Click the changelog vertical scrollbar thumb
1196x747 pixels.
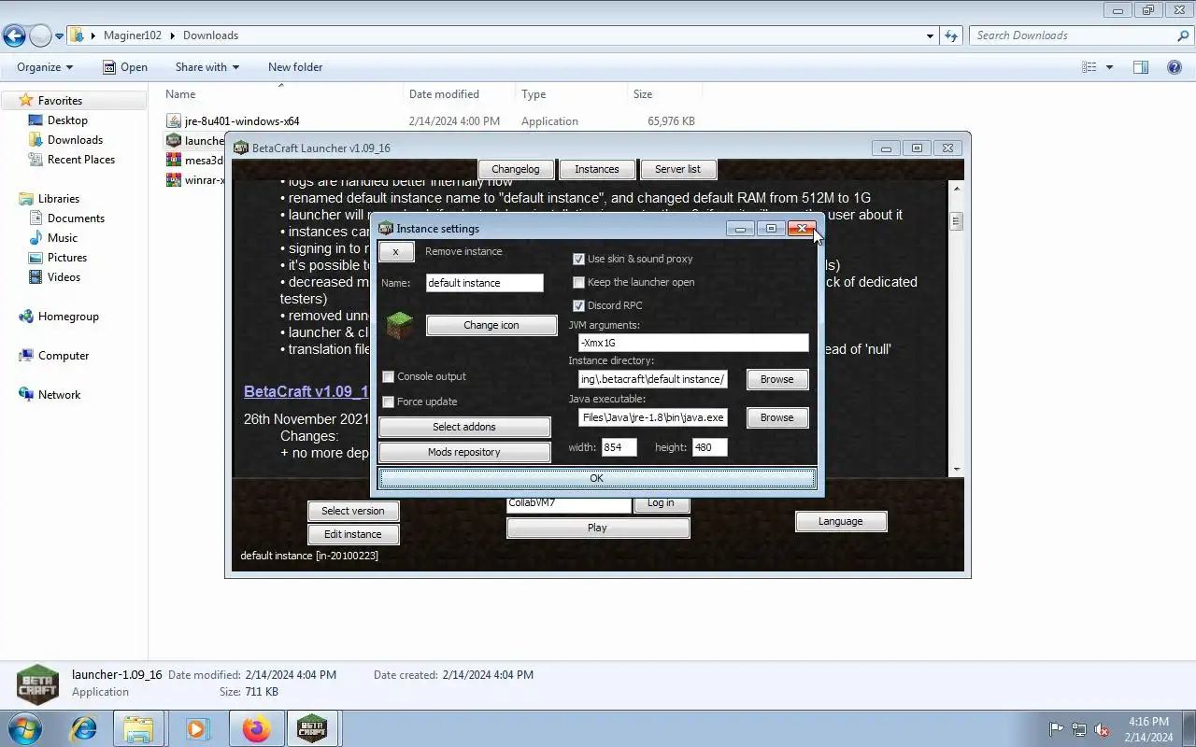point(956,221)
